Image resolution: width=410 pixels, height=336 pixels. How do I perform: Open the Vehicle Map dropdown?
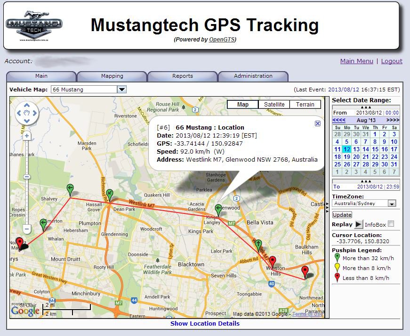(x=122, y=90)
